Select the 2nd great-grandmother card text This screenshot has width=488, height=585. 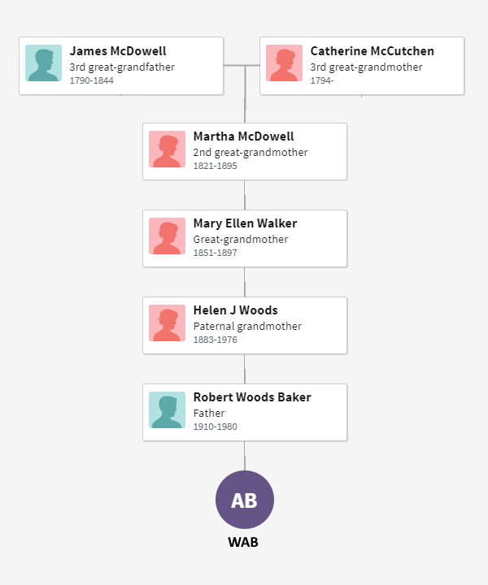(251, 153)
